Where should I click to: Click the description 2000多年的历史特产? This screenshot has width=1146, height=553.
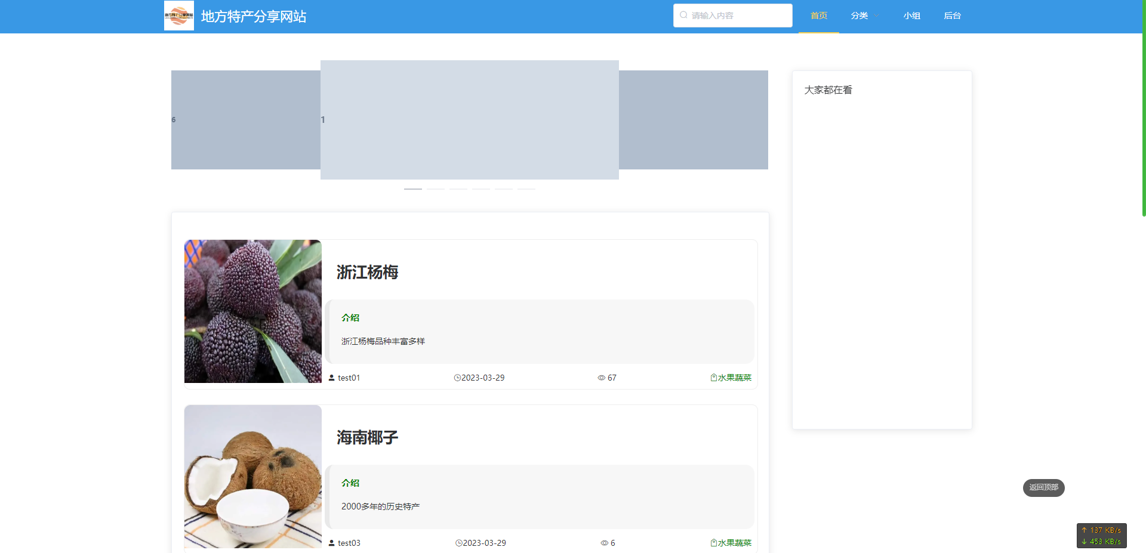pyautogui.click(x=381, y=506)
